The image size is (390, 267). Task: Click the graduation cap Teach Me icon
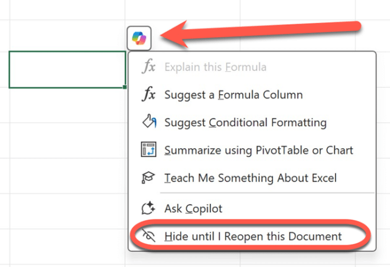tap(148, 178)
